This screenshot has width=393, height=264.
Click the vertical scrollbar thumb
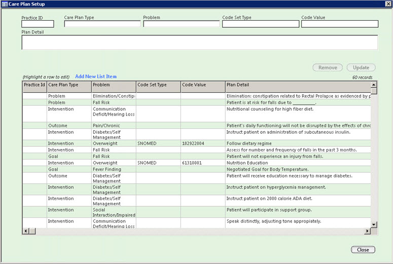tap(374, 91)
